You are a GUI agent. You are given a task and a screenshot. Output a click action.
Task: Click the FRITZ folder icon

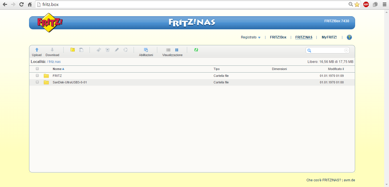tap(46, 76)
